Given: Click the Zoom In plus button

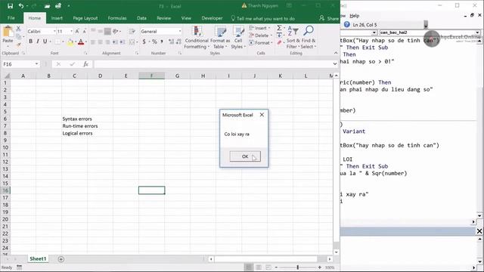Looking at the screenshot, I should [319, 267].
